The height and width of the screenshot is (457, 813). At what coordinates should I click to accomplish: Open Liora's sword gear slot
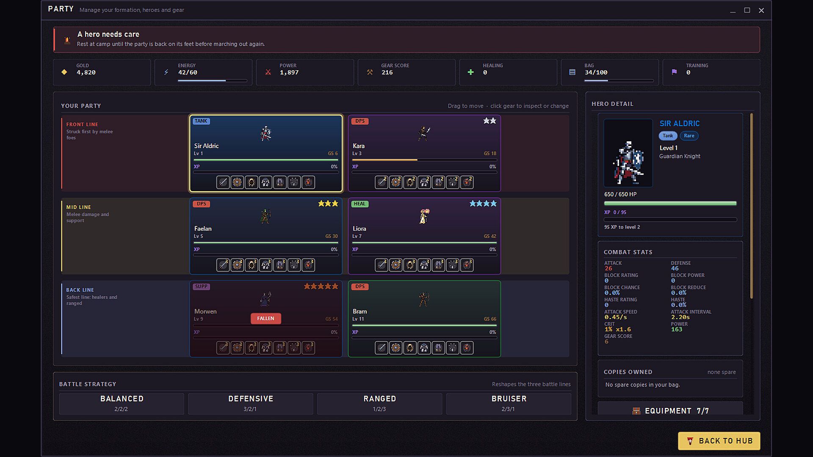pyautogui.click(x=382, y=265)
